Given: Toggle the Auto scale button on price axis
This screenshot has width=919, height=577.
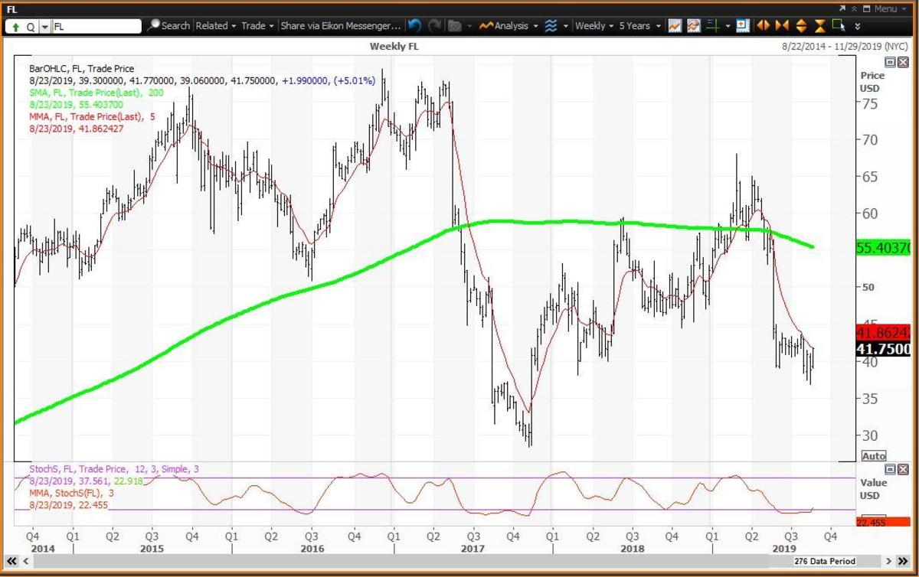Looking at the screenshot, I should click(873, 456).
